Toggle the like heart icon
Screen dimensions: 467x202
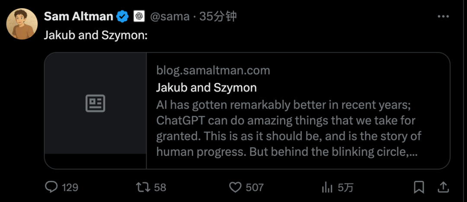pos(235,187)
